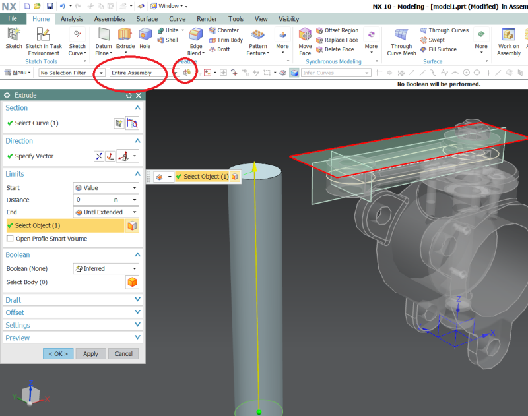
Task: Switch to the Surface tab
Action: 147,19
